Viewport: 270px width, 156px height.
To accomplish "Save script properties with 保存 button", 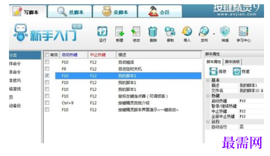I will 218,71.
